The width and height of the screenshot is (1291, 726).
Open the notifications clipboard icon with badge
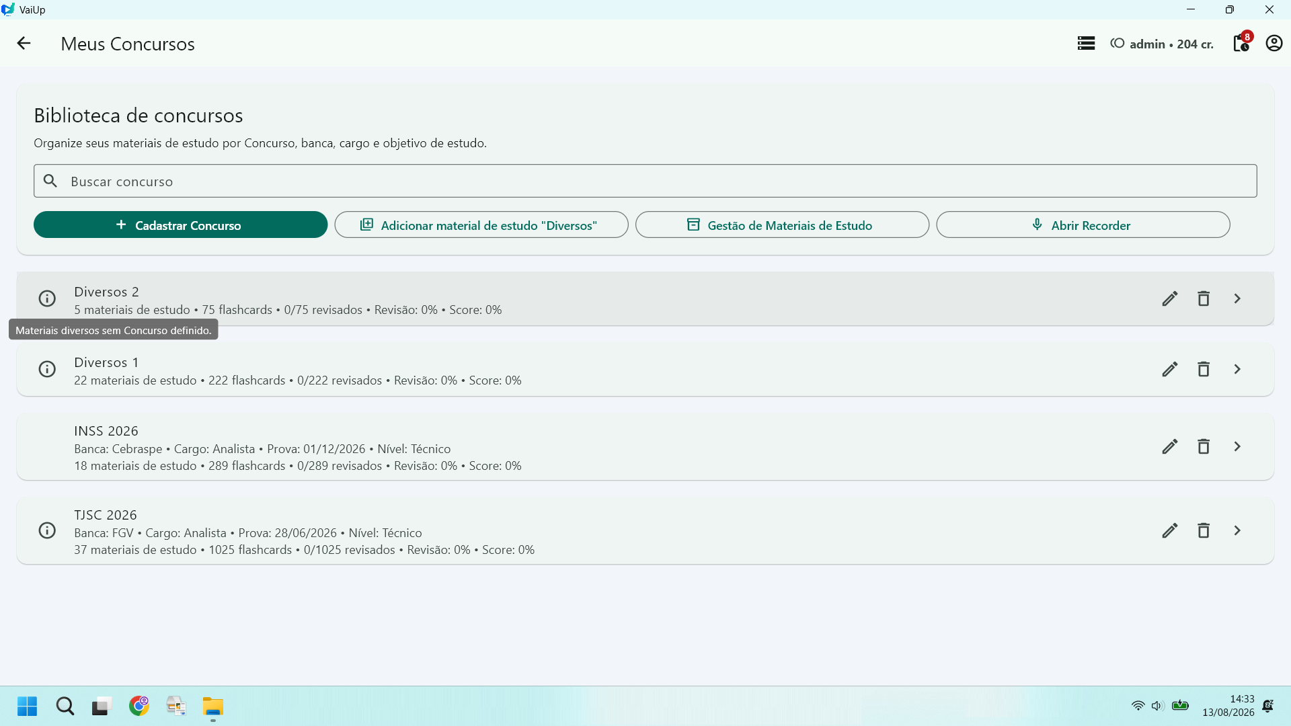1241,42
